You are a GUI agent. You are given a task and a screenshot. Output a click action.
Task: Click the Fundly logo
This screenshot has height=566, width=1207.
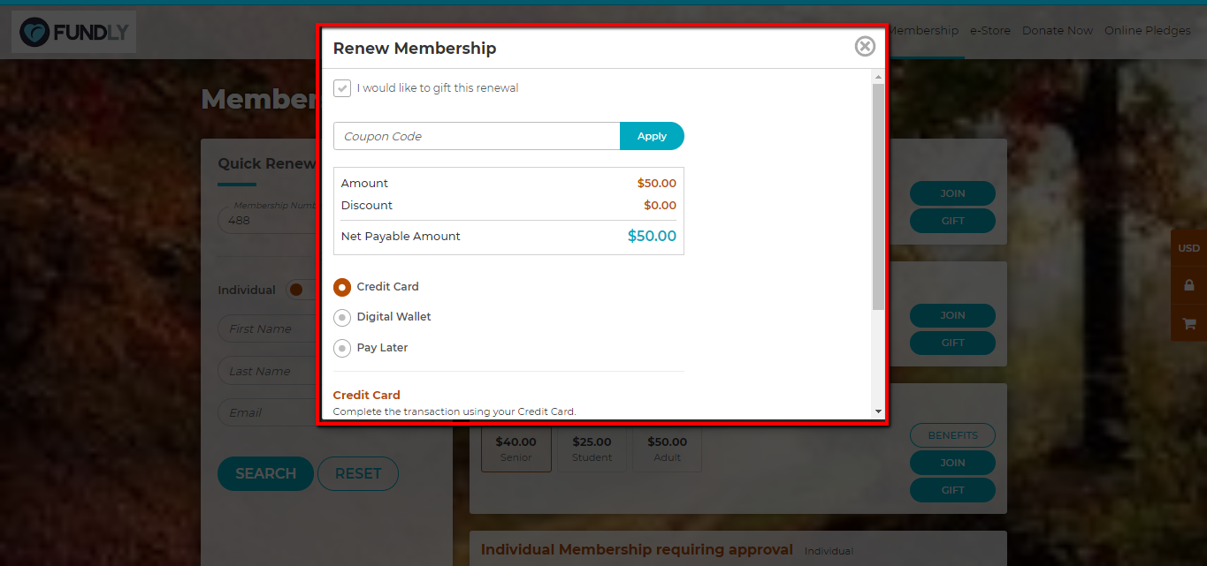[73, 33]
